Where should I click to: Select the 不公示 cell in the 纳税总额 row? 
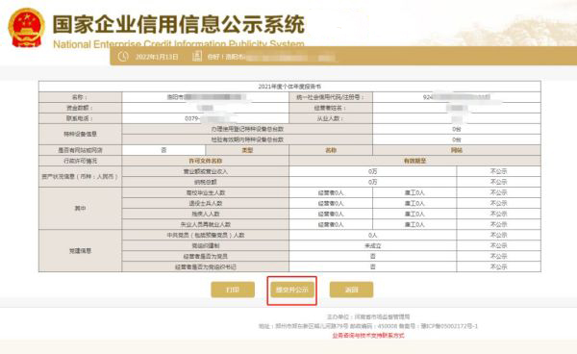pos(498,182)
